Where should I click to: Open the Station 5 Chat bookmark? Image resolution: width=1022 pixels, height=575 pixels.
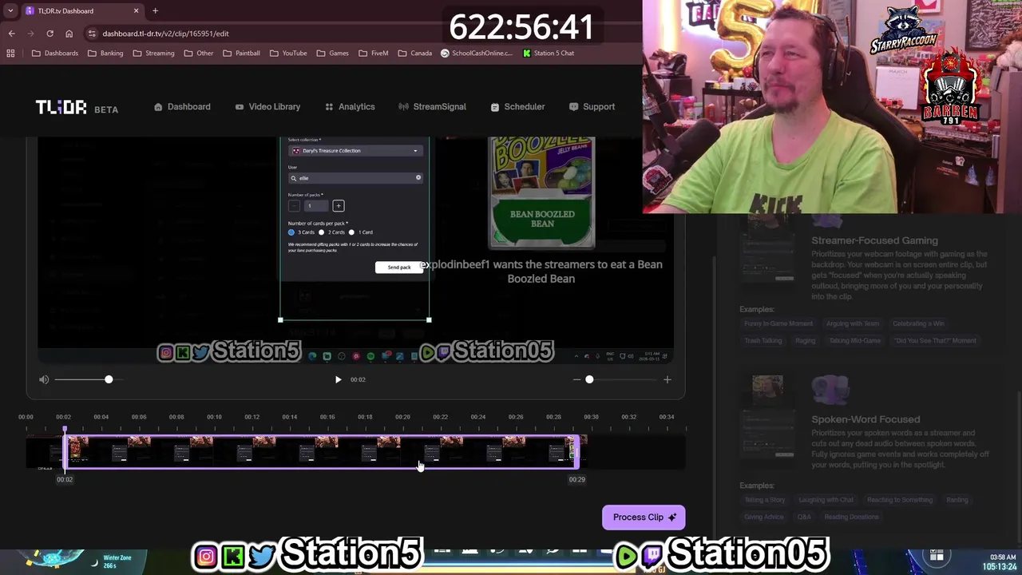click(549, 54)
